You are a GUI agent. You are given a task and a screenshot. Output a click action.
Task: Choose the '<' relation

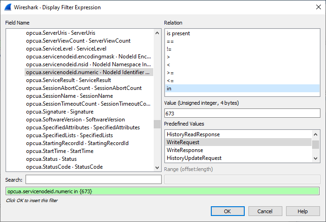[x=242, y=65]
